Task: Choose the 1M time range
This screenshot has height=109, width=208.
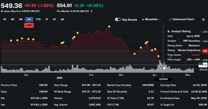Action: pyautogui.click(x=21, y=19)
